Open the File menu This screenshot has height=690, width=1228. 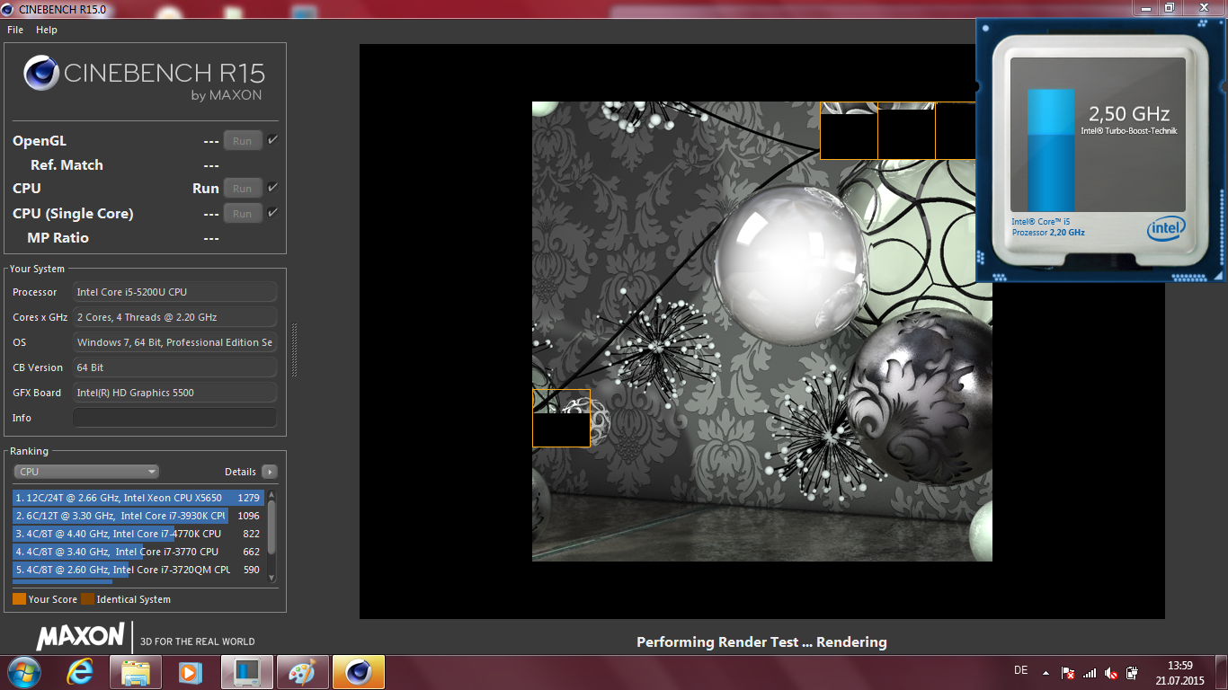coord(15,30)
